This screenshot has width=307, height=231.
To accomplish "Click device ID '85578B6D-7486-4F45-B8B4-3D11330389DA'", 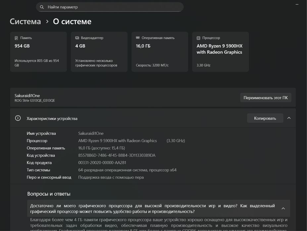I will click(117, 155).
